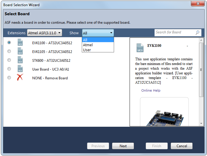This screenshot has height=156, width=207.
Task: Click the UC3 icon in the description panel
Action: click(x=140, y=48)
